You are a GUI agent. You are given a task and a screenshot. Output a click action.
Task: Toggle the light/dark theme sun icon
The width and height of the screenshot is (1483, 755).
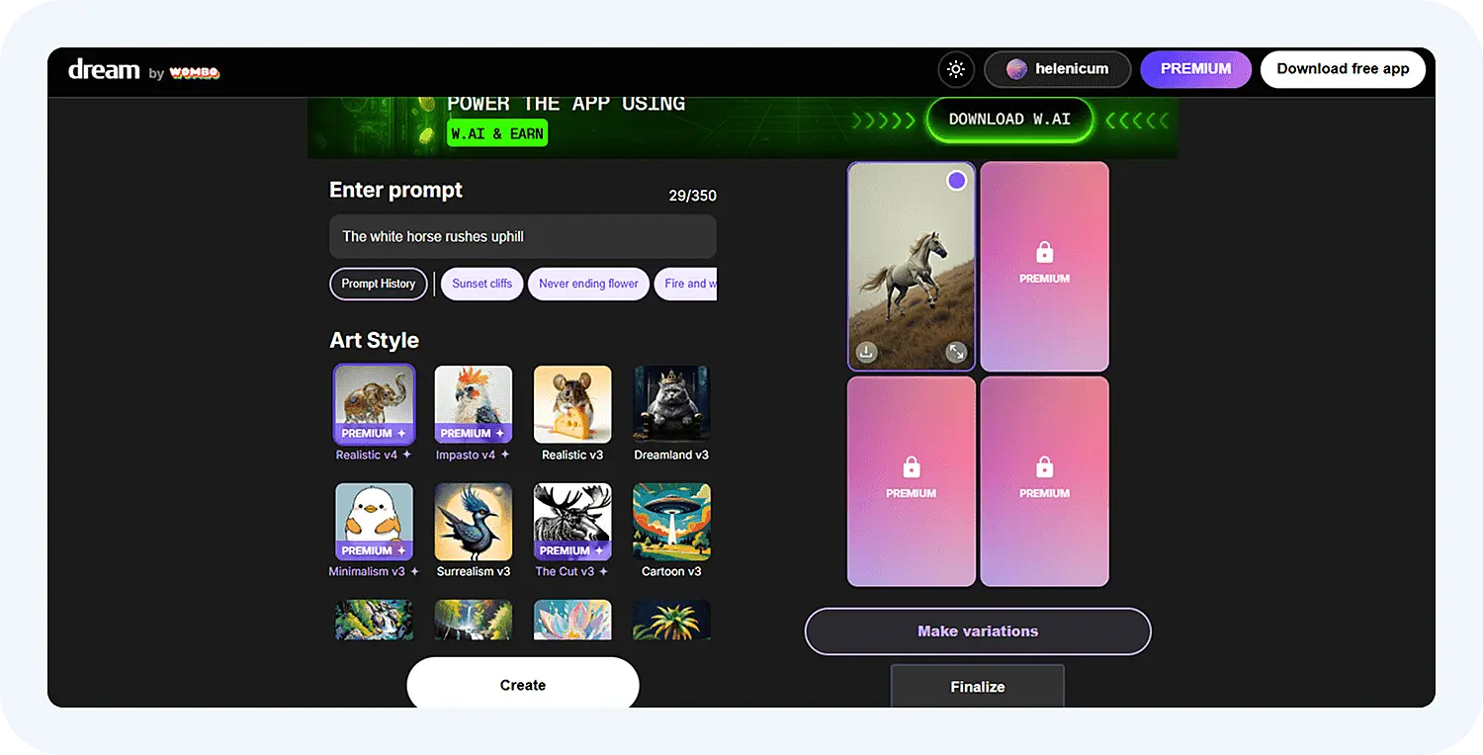955,69
